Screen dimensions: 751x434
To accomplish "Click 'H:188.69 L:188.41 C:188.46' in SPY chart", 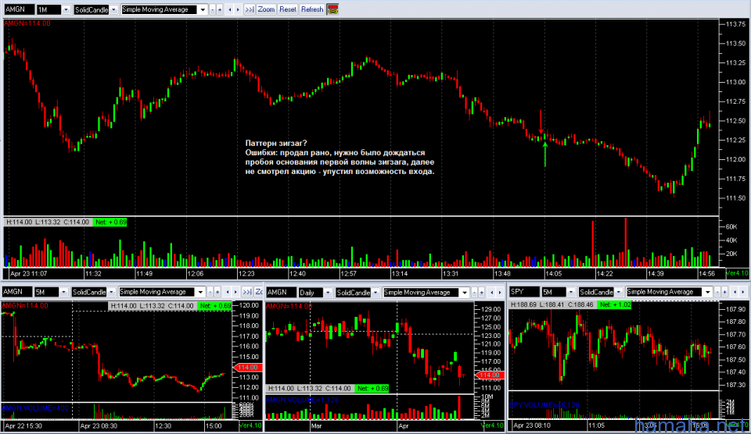I will (552, 305).
